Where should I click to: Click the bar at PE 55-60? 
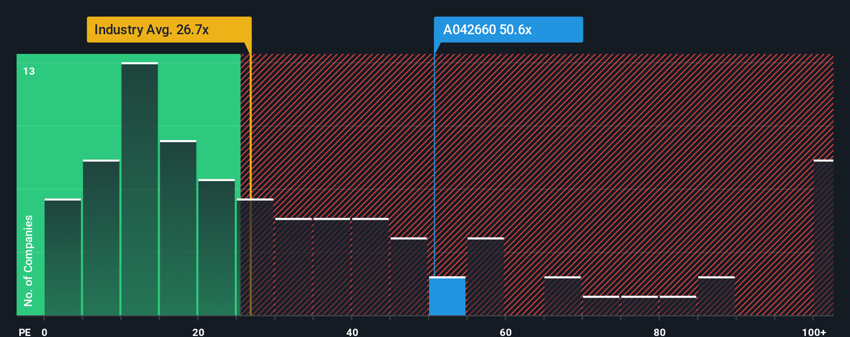[486, 276]
